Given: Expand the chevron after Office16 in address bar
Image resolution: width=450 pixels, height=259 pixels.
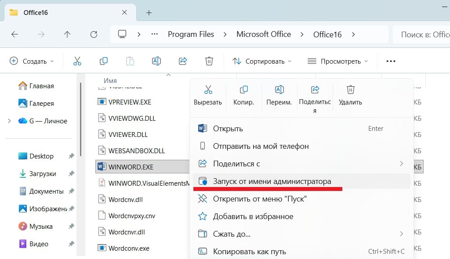Looking at the screenshot, I should coord(353,34).
